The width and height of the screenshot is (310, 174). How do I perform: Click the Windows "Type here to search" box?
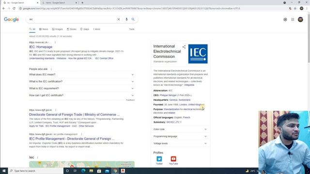click(x=36, y=171)
